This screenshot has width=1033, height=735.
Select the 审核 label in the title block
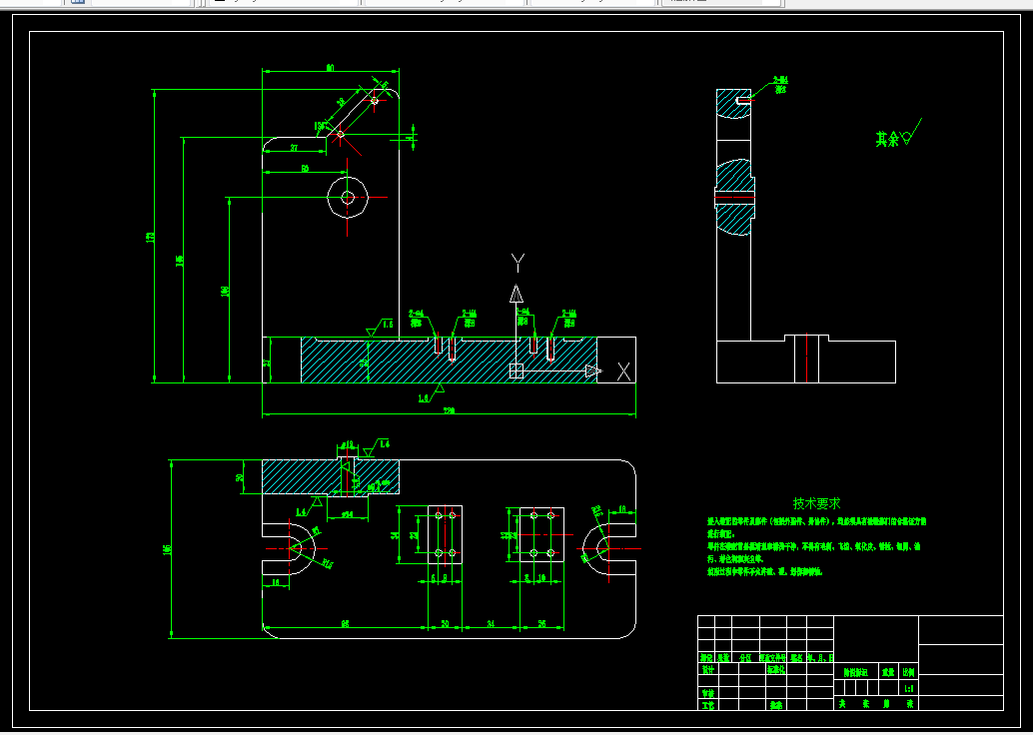[x=707, y=693]
